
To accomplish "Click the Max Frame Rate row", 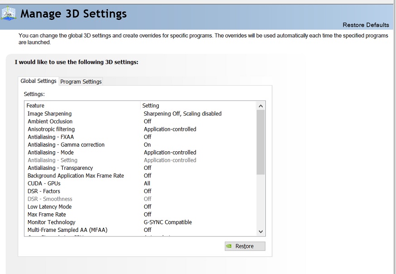I will coord(47,214).
